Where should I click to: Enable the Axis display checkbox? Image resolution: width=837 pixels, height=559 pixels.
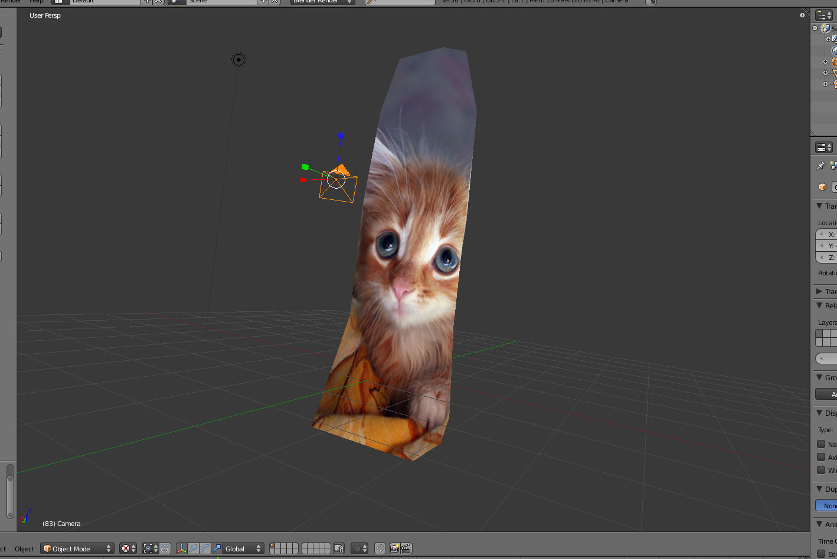coord(821,457)
